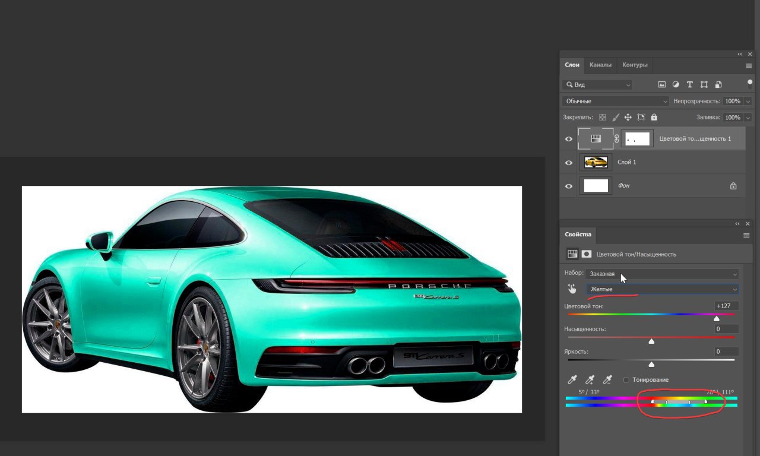Click the Яркость value field
This screenshot has width=760, height=456.
coord(727,351)
